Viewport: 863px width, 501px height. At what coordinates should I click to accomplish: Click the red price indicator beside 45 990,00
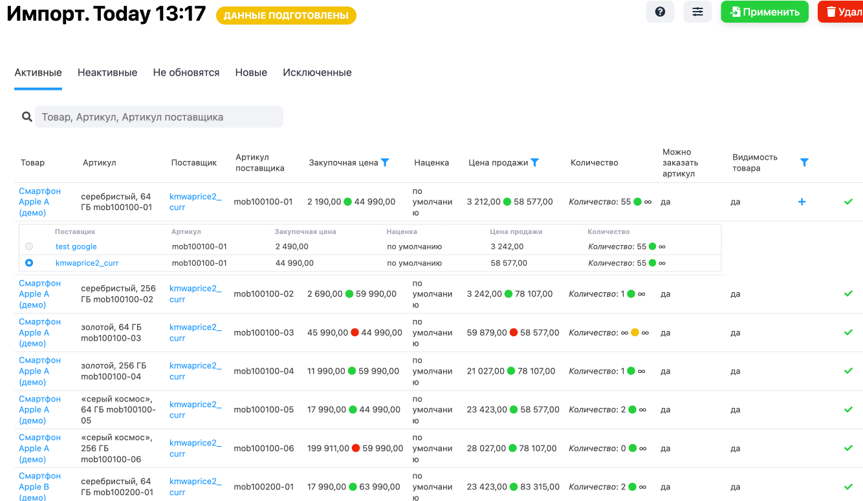tap(355, 332)
